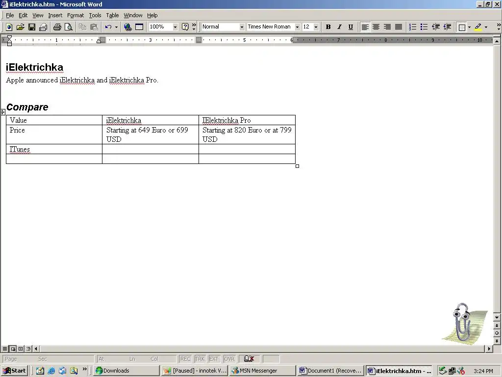502x377 pixels.
Task: Open the Insert menu
Action: [55, 15]
